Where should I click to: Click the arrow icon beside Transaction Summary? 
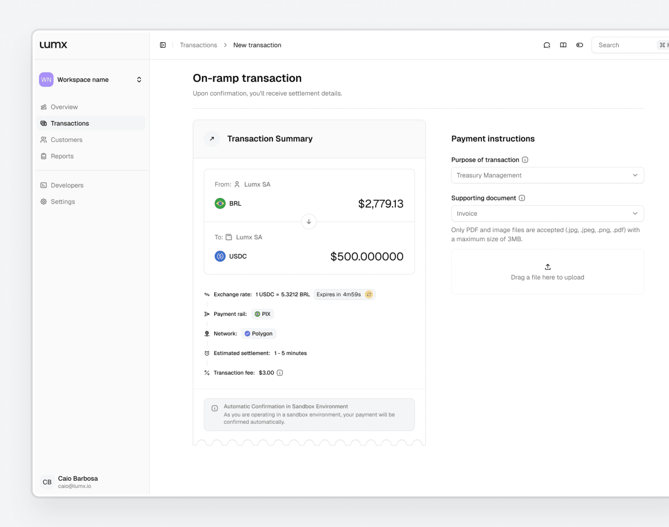click(x=212, y=139)
